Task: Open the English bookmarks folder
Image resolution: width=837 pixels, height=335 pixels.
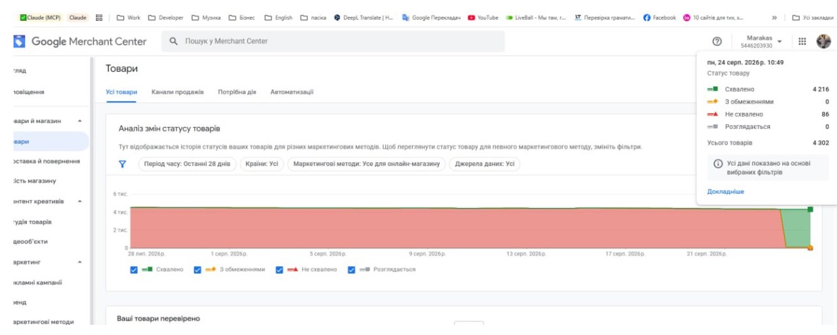Action: point(279,18)
